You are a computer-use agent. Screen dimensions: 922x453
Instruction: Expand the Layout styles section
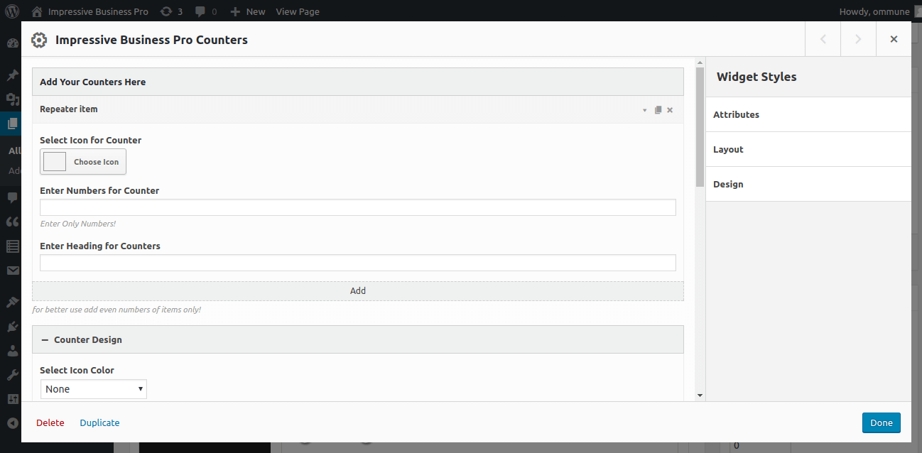[x=808, y=149]
